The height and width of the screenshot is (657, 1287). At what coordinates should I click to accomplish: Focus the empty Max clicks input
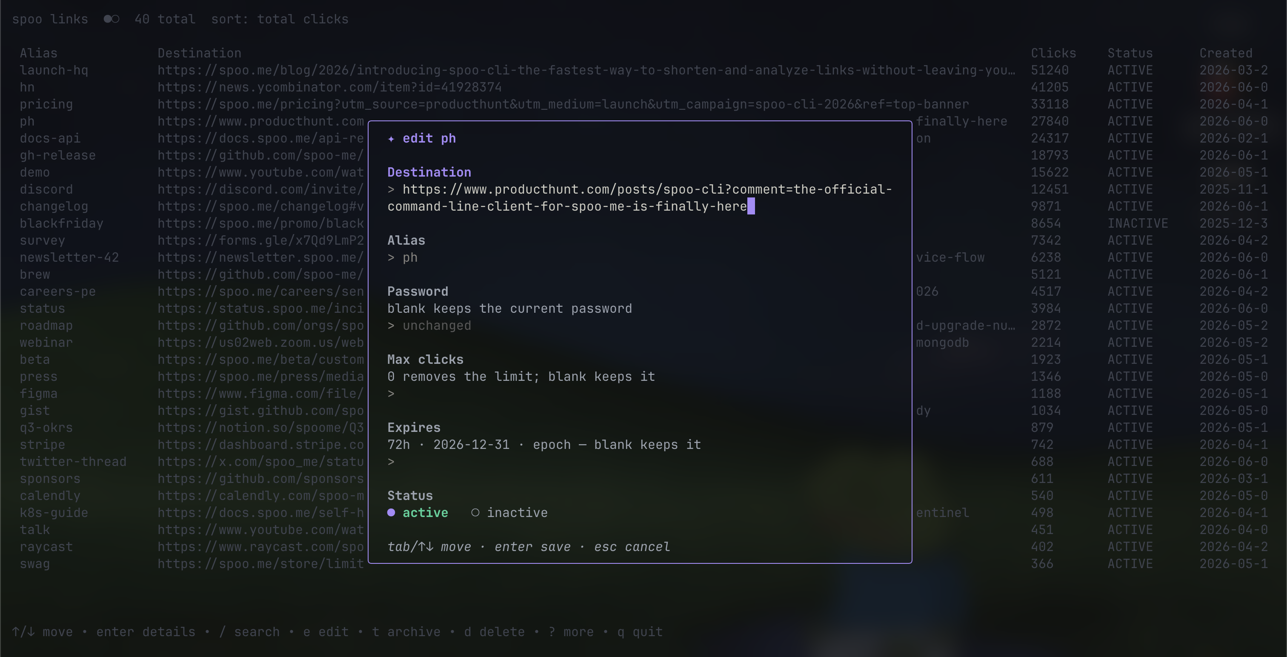(x=640, y=394)
